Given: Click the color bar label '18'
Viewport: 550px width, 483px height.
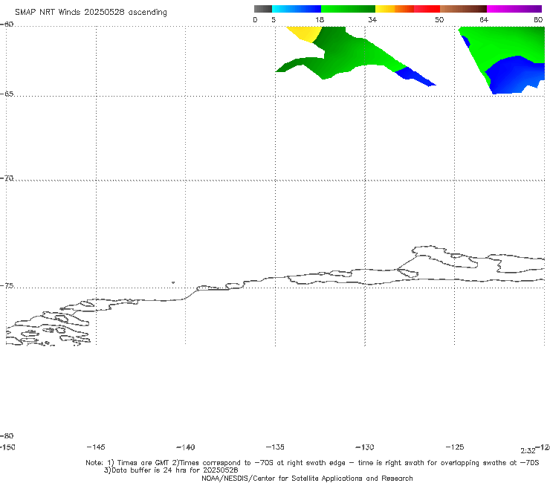Looking at the screenshot, I should click(x=320, y=20).
